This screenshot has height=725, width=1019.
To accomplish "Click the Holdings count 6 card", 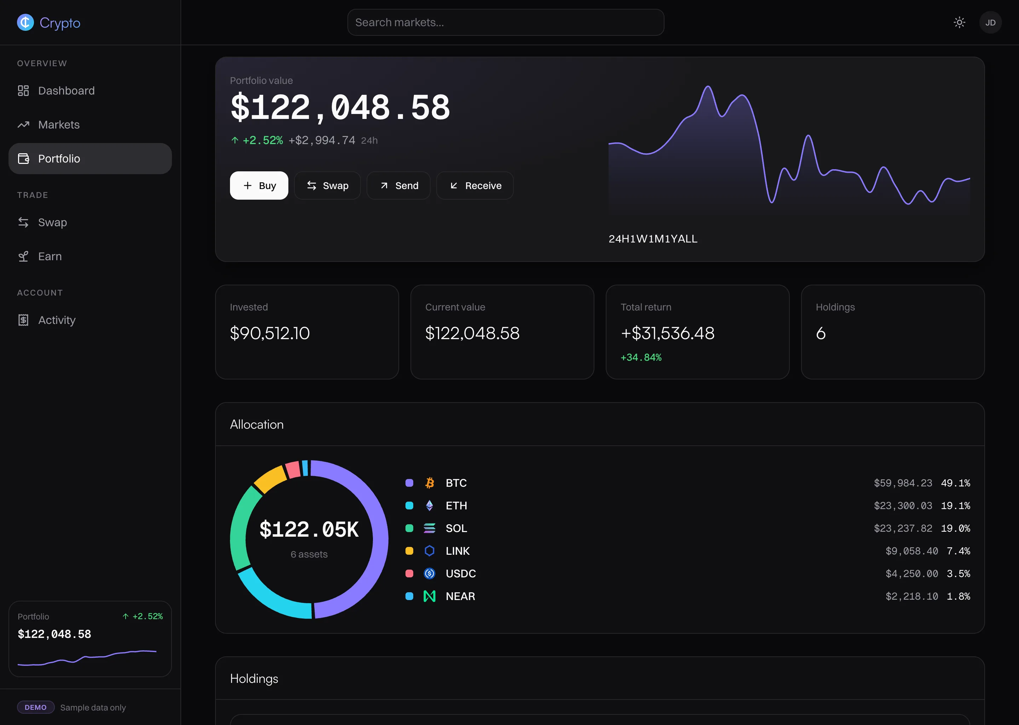I will pos(893,332).
